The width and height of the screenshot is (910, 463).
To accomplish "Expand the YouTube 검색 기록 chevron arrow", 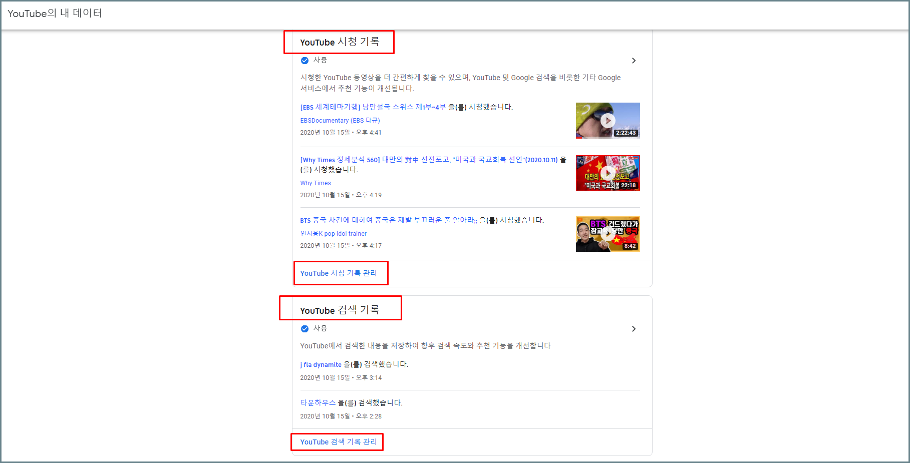I will click(634, 329).
